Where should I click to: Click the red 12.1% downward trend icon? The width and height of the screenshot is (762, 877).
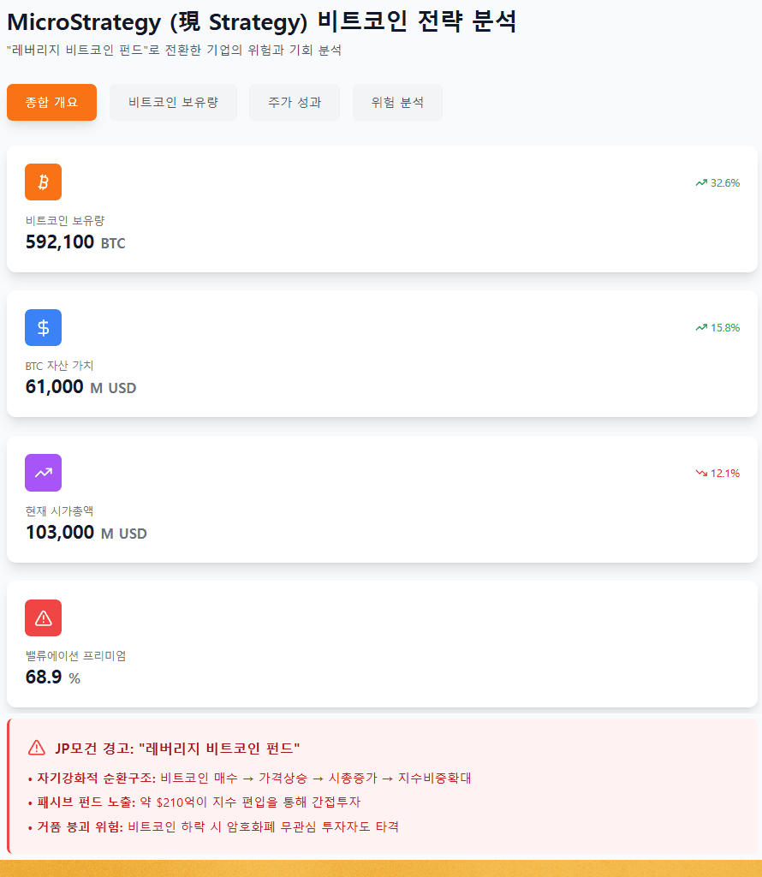tap(701, 473)
